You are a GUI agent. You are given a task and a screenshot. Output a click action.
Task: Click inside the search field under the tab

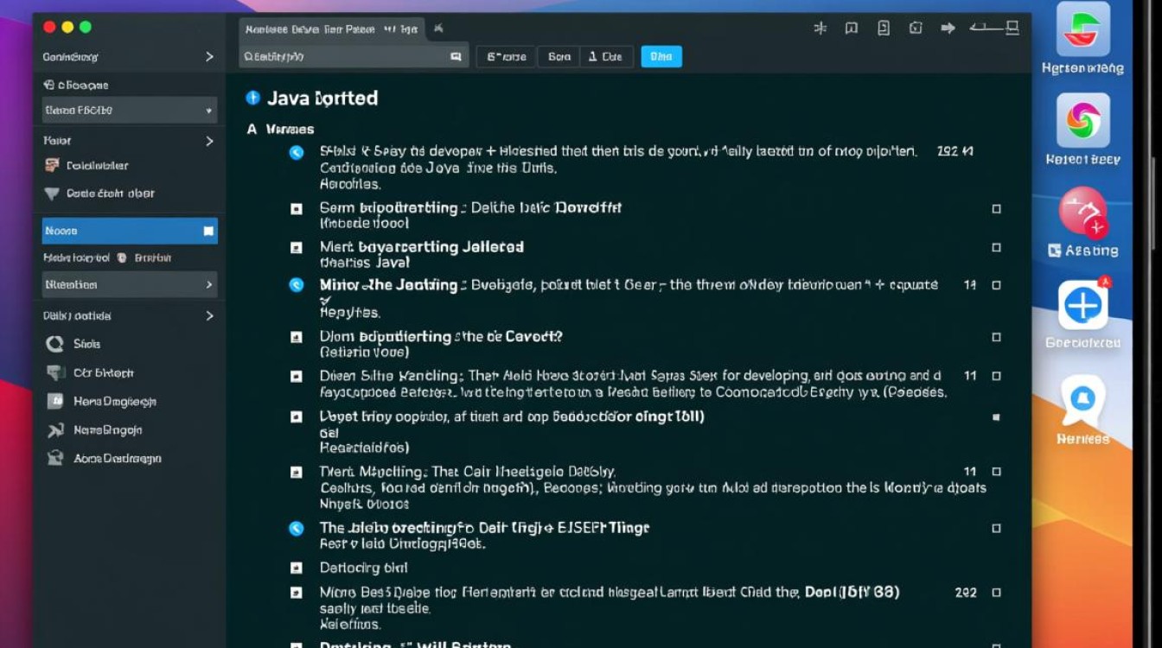pos(346,57)
